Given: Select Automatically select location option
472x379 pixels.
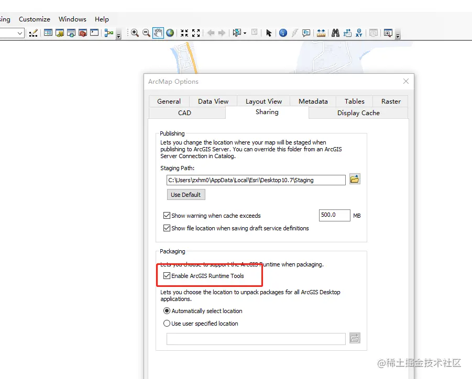Looking at the screenshot, I should (x=167, y=311).
